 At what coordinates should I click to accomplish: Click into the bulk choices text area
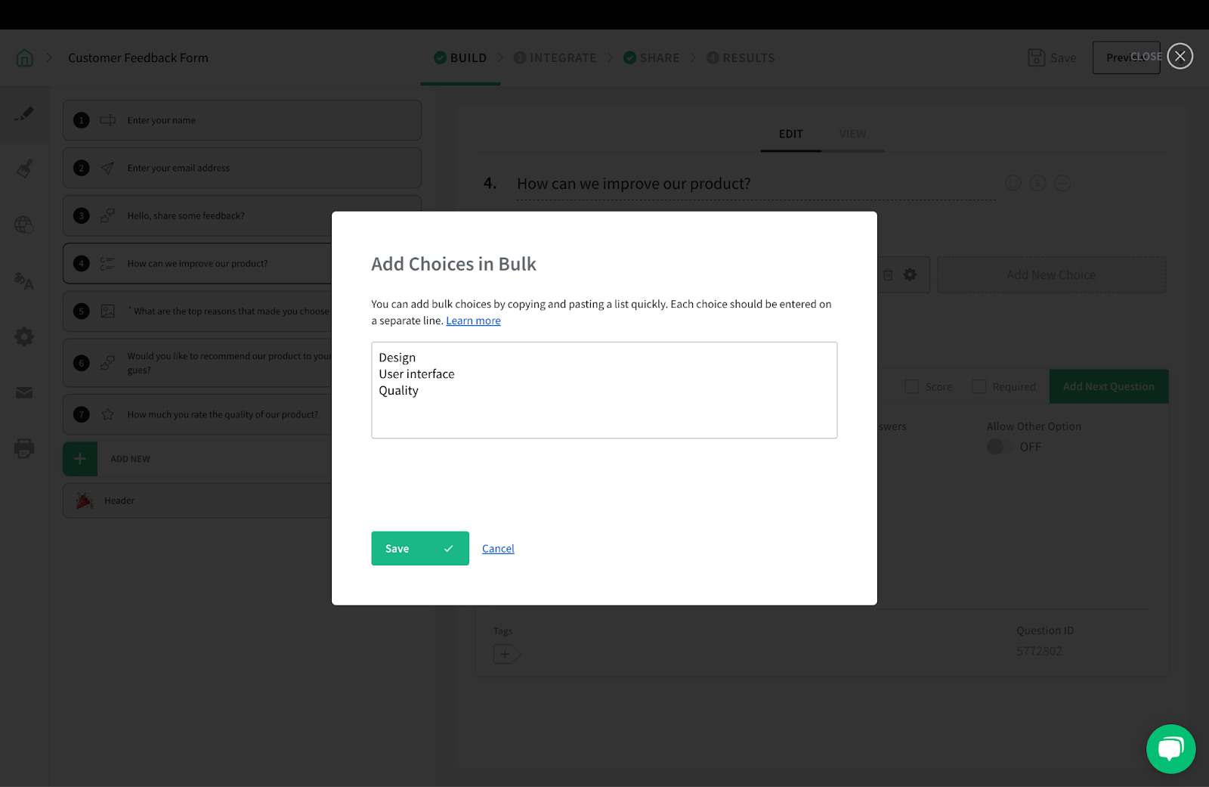click(x=604, y=390)
